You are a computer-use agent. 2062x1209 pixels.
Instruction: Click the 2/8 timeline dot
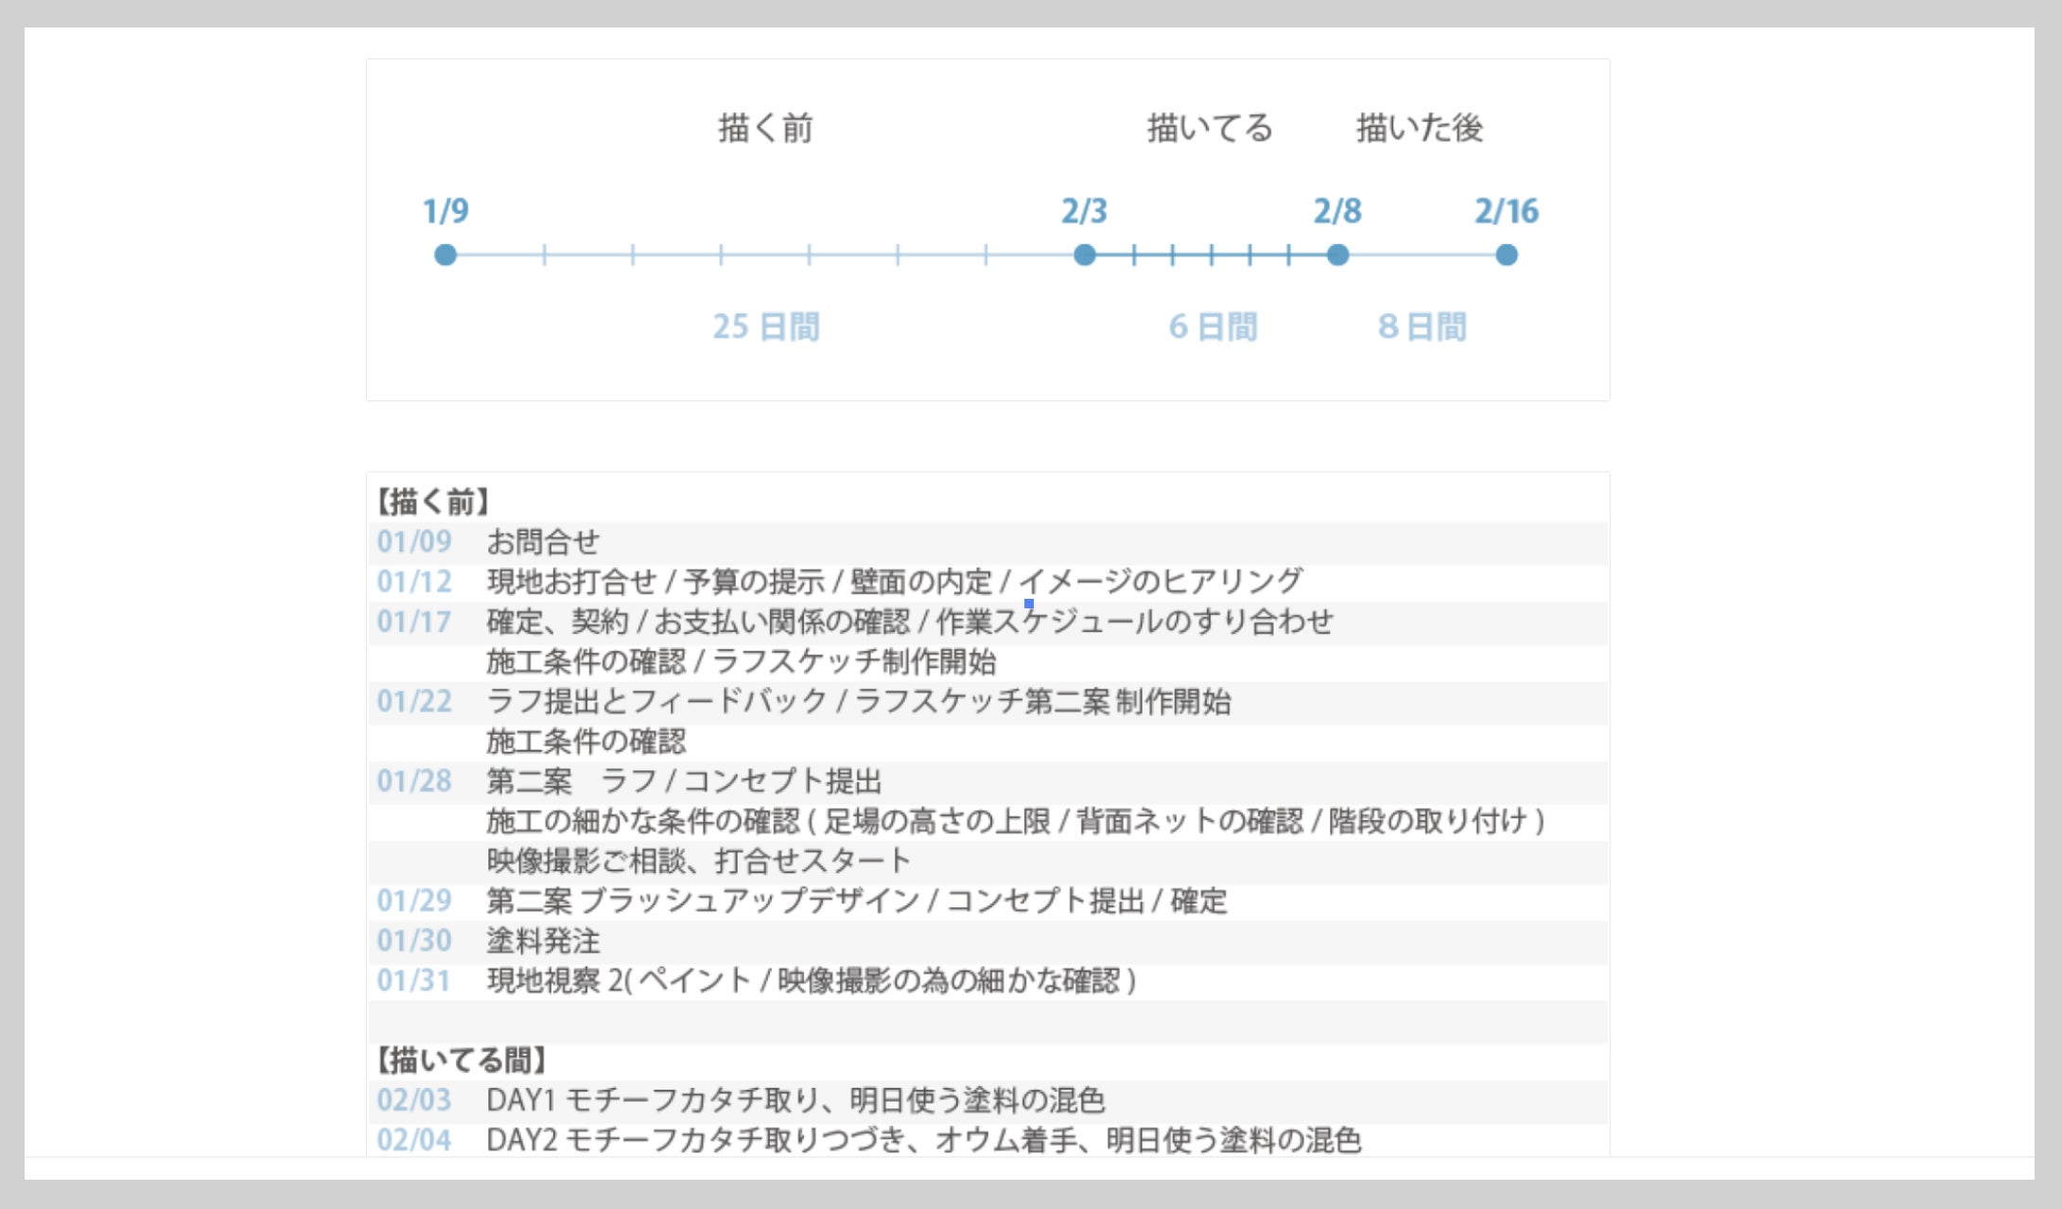point(1337,254)
